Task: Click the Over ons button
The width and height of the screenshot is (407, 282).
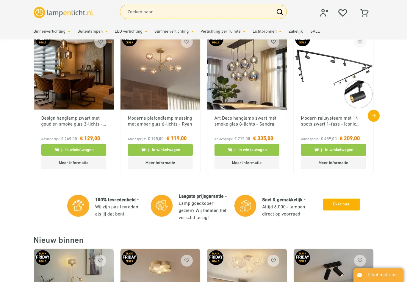Action: (342, 205)
